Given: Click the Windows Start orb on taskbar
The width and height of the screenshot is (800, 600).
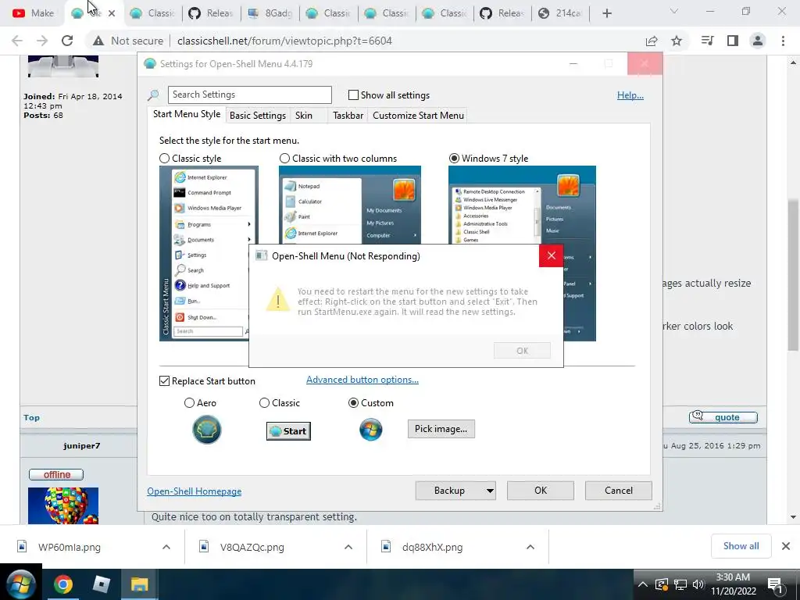Looking at the screenshot, I should 20,584.
